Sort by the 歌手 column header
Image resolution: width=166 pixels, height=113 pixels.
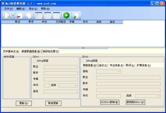(x=35, y=22)
